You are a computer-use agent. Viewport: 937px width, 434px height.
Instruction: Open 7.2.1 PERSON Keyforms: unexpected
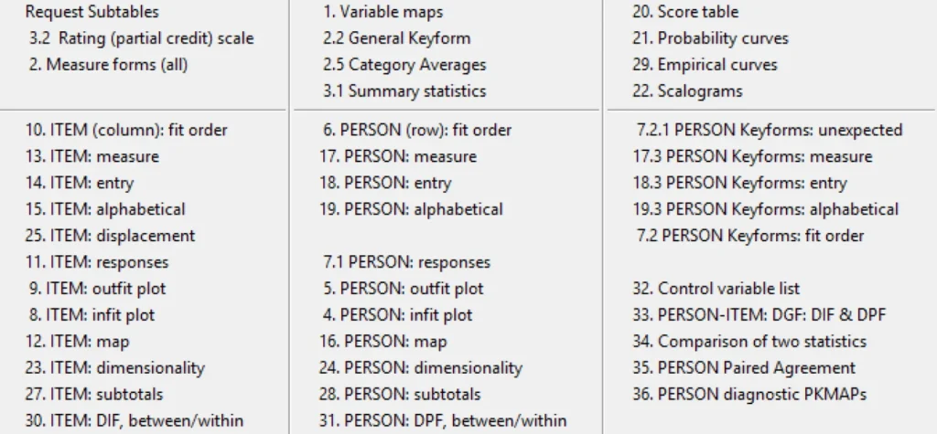(769, 131)
